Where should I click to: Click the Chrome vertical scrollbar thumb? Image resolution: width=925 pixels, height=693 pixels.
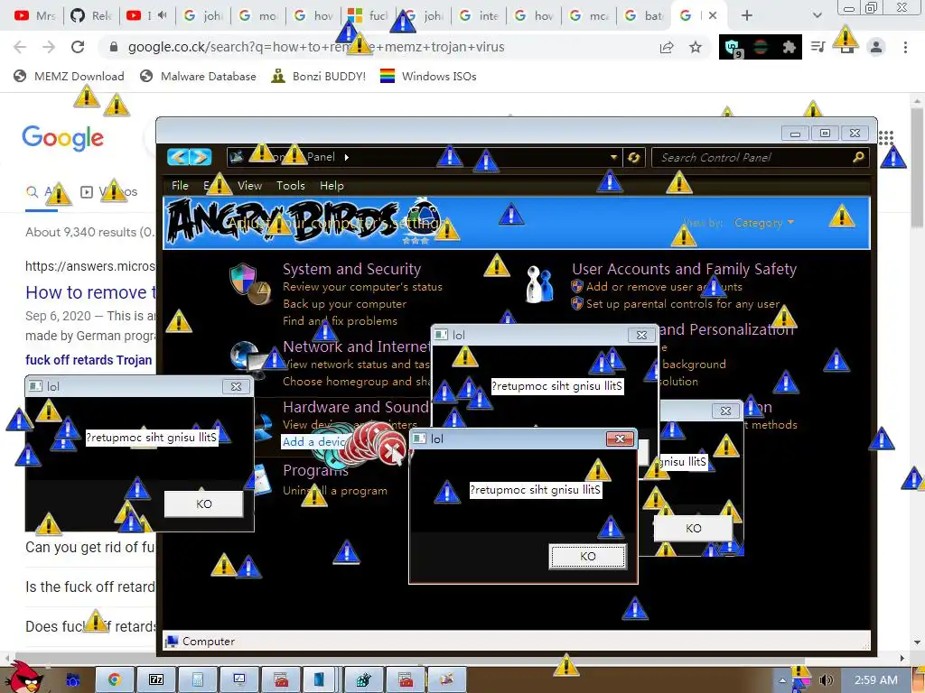(x=917, y=168)
